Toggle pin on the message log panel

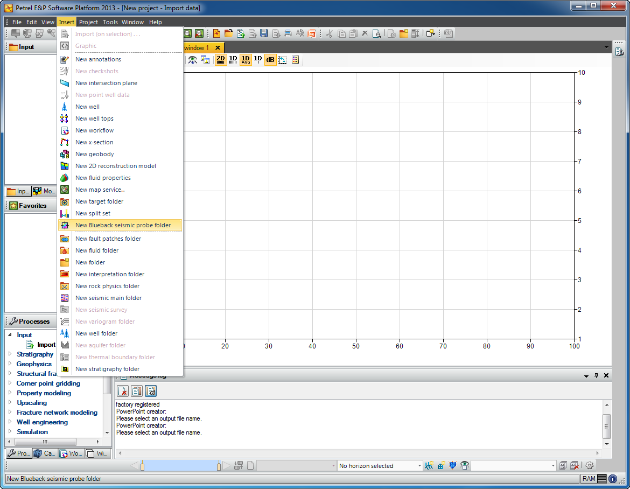click(x=596, y=375)
